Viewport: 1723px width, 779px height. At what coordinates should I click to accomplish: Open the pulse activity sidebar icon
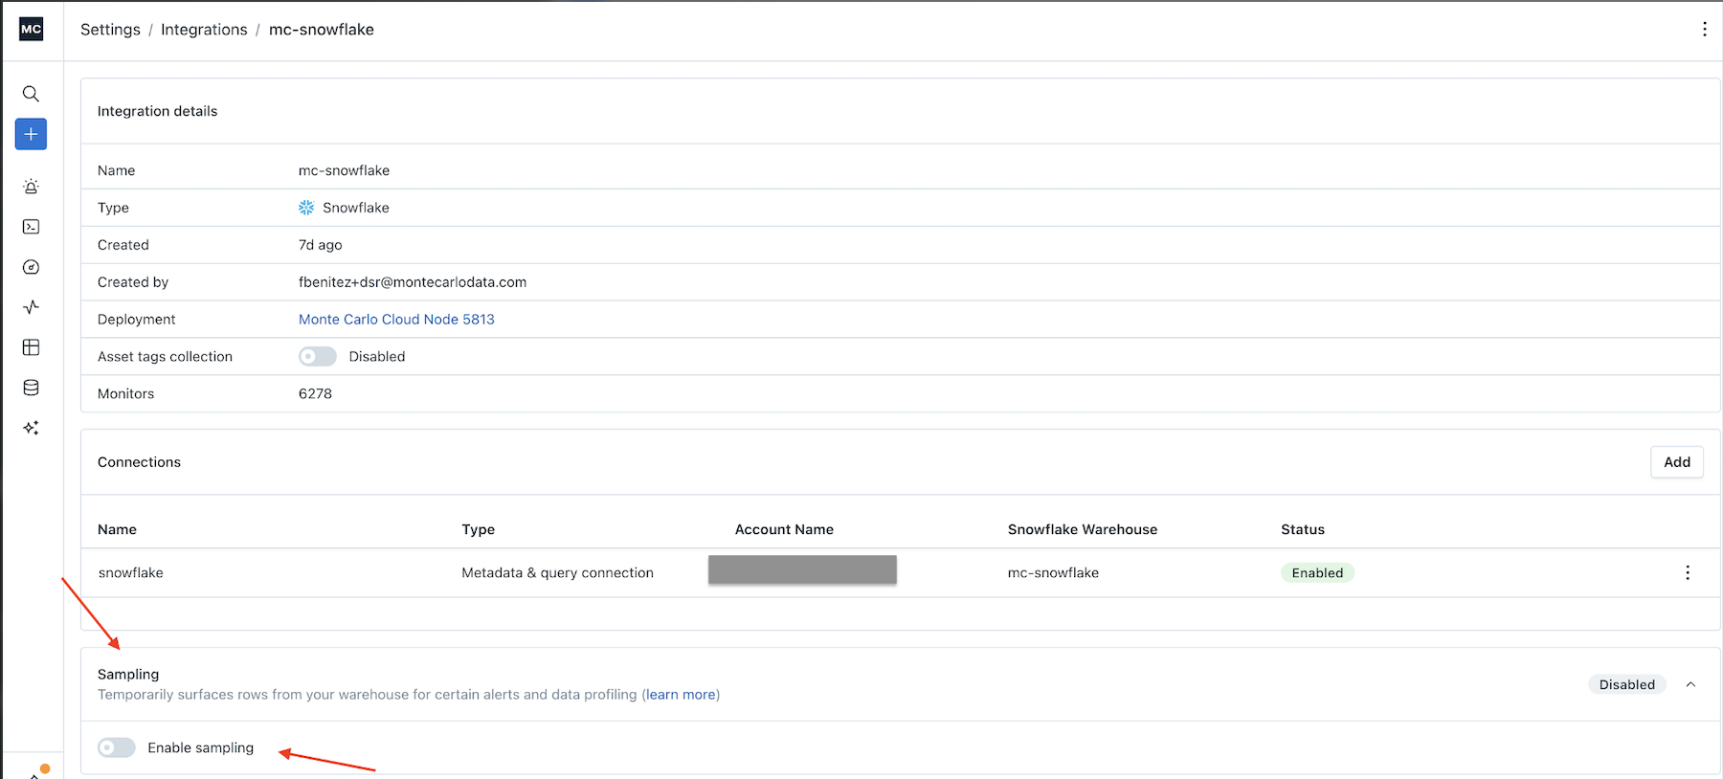click(x=31, y=307)
